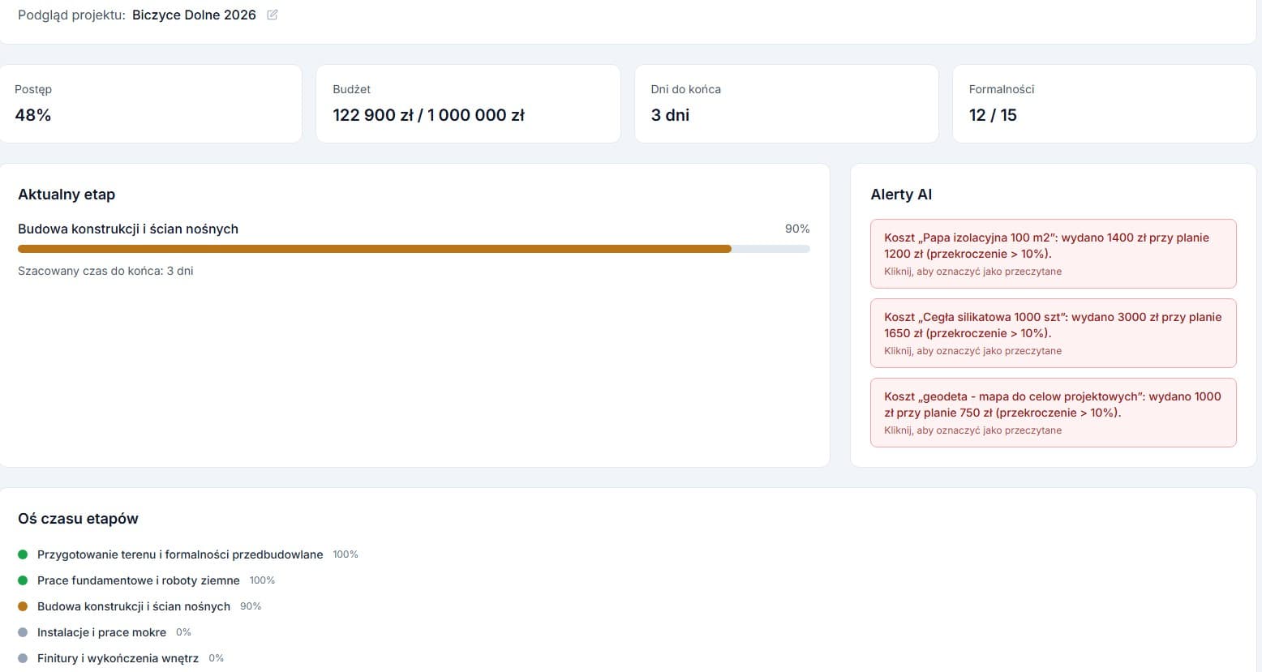
Task: Select Prace fundamentowe i roboty ziemne stage
Action: 139,580
